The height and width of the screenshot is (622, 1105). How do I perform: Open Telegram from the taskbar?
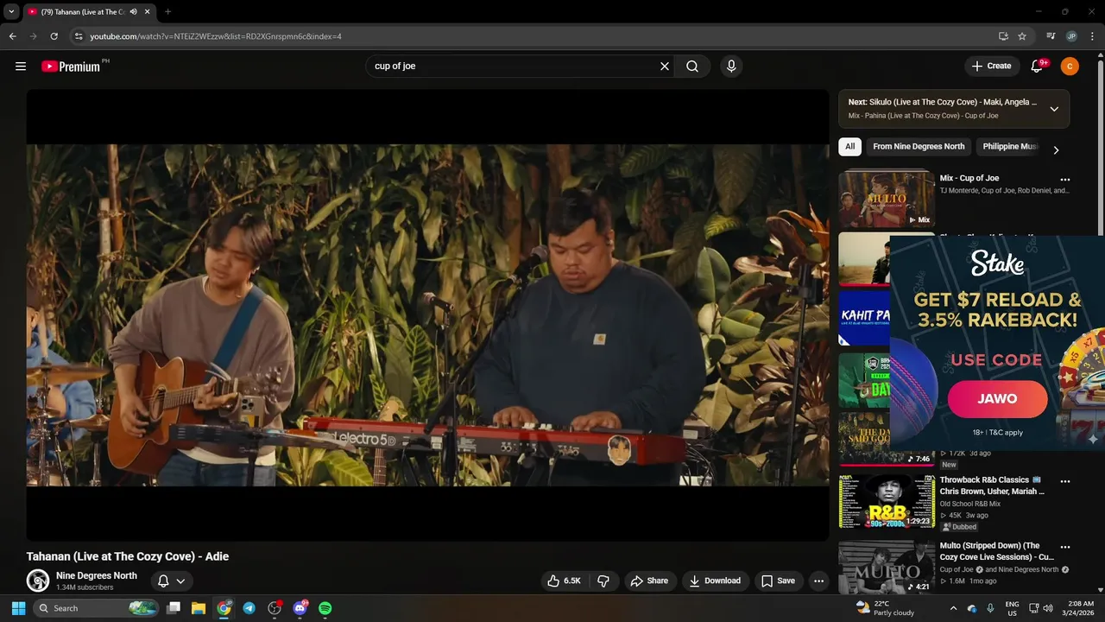pos(249,608)
